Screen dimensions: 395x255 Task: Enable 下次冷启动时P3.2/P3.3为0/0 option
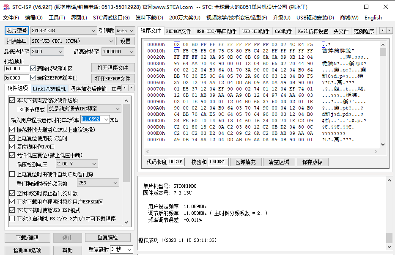point(12,219)
